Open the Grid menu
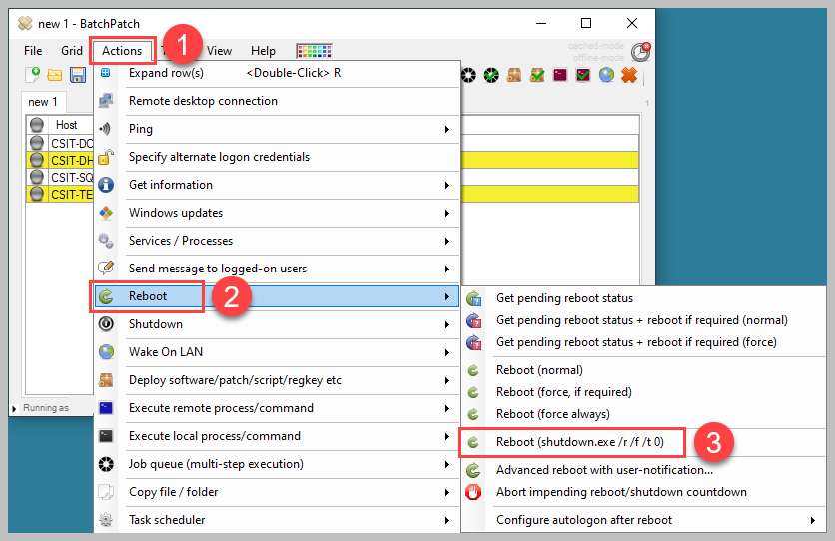This screenshot has height=541, width=835. click(x=71, y=51)
